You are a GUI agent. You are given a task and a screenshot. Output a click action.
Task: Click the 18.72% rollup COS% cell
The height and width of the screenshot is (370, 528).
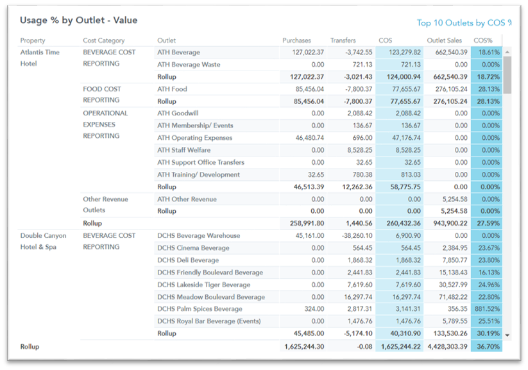click(x=486, y=77)
